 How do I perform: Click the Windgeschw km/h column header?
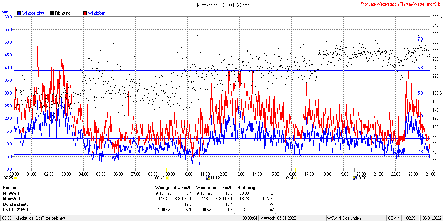[x=173, y=188]
